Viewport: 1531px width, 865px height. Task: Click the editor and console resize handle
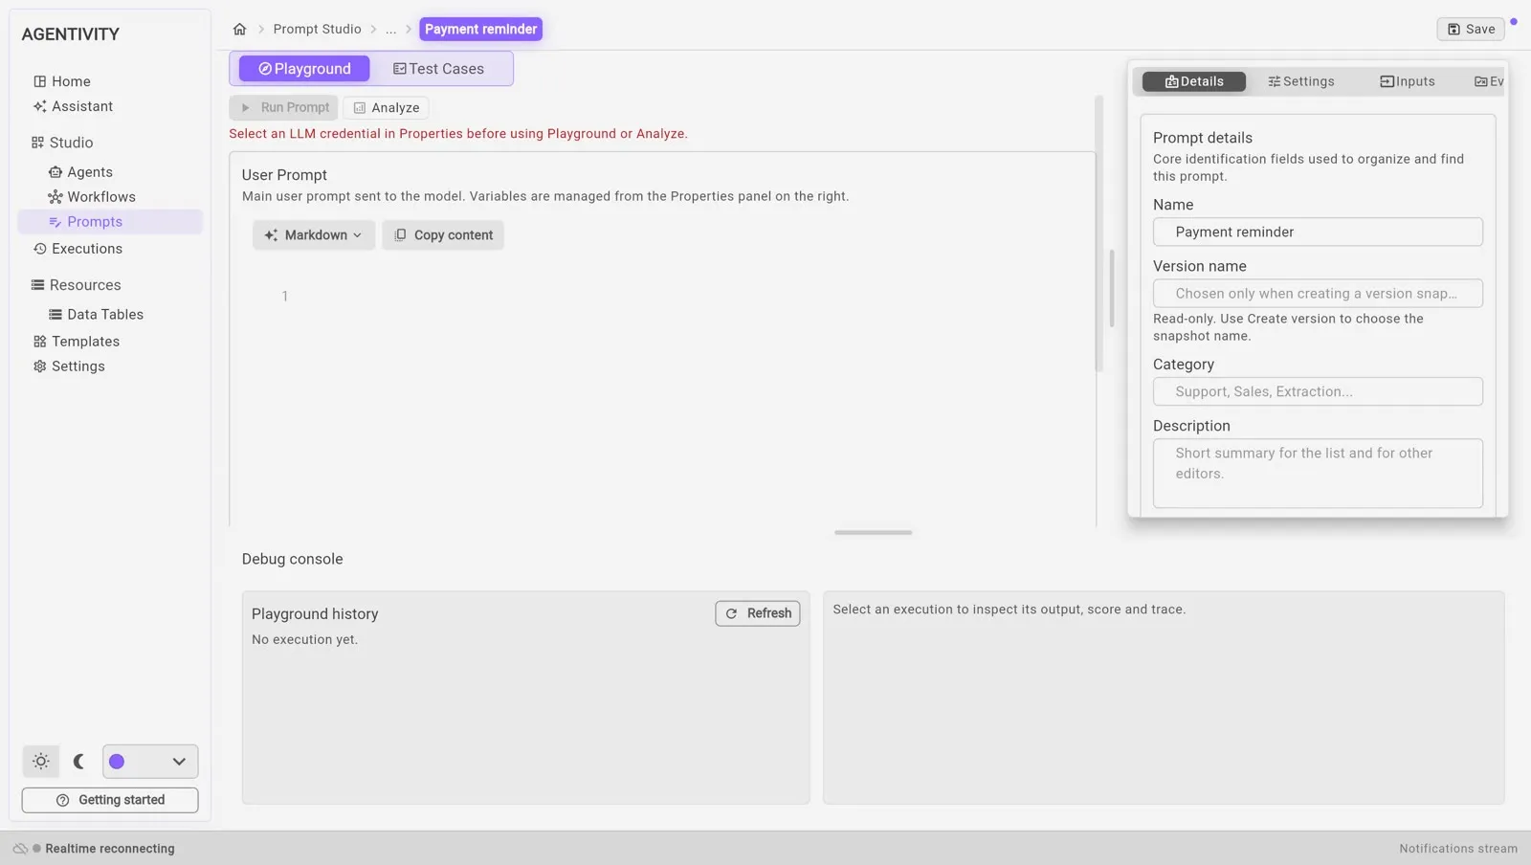873,532
